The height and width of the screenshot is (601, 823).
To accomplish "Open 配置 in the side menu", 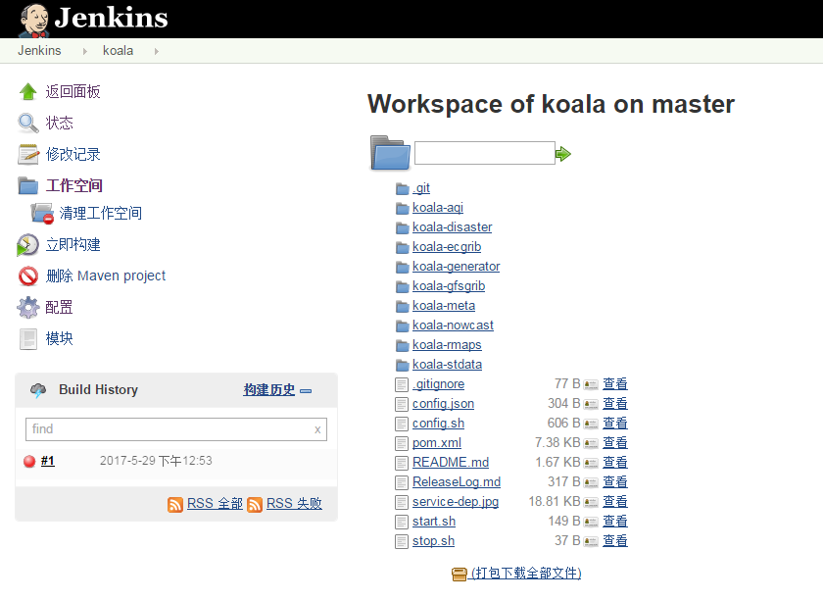I will 60,307.
